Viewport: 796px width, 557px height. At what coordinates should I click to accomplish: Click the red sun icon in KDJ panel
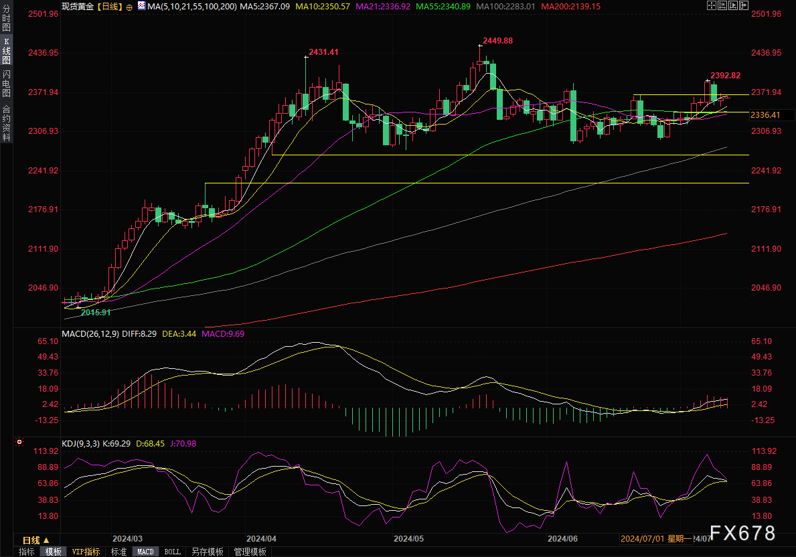[19, 443]
